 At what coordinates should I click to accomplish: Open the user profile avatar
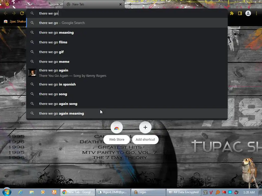click(248, 13)
